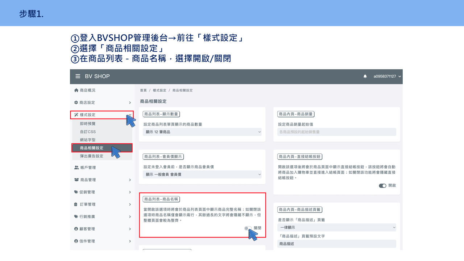Click the BV SHOP brand title

97,76
